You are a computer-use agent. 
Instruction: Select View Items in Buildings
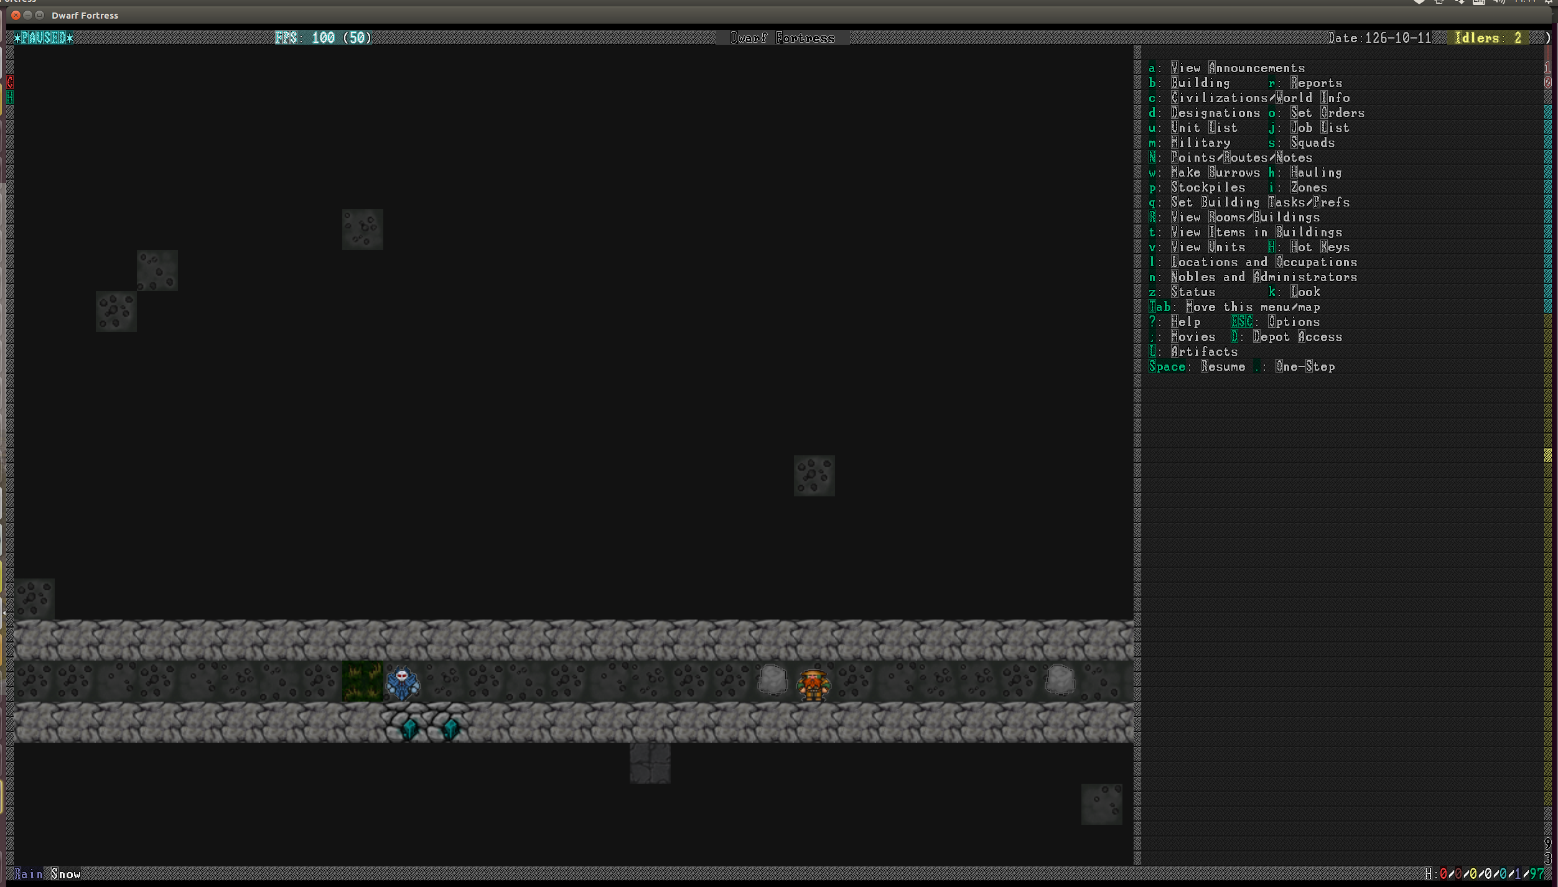point(1245,232)
